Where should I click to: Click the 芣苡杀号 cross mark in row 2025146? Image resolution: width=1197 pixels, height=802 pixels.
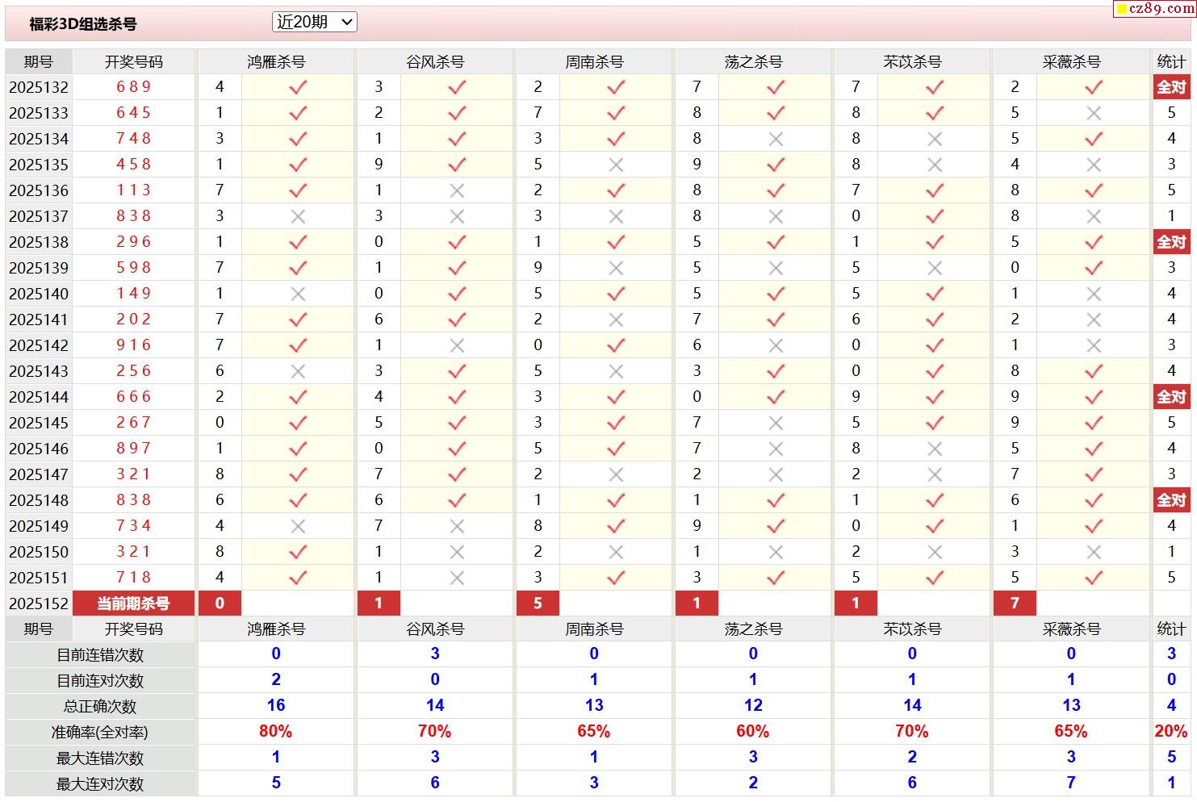[935, 449]
